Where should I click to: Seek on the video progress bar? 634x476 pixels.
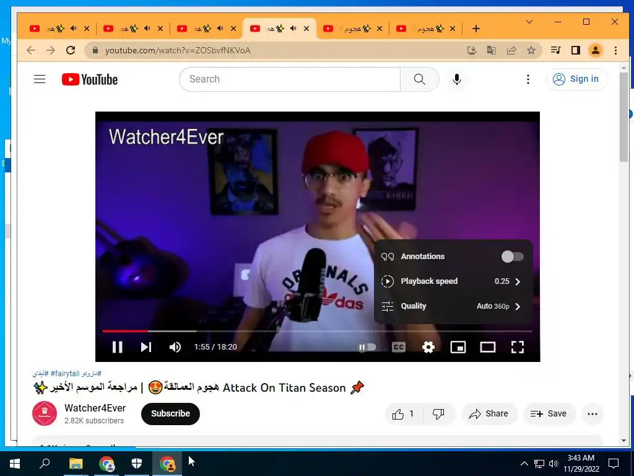pyautogui.click(x=318, y=331)
